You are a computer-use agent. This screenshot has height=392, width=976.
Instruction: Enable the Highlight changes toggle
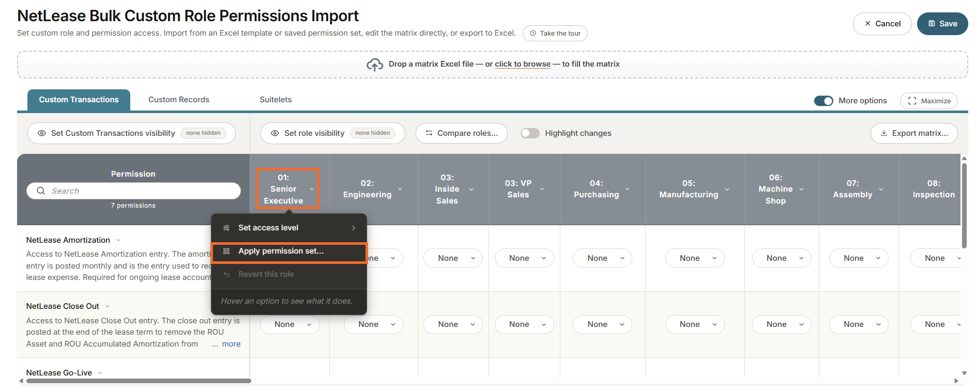530,133
